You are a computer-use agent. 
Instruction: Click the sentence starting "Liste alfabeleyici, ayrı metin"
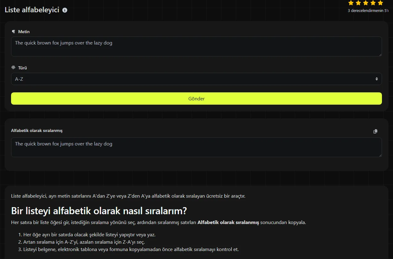(x=128, y=196)
